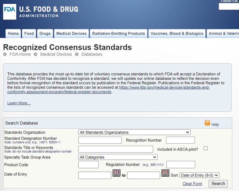Image resolution: width=239 pixels, height=191 pixels.
Task: Open the orange Help question-mark icon
Action: 207,123
